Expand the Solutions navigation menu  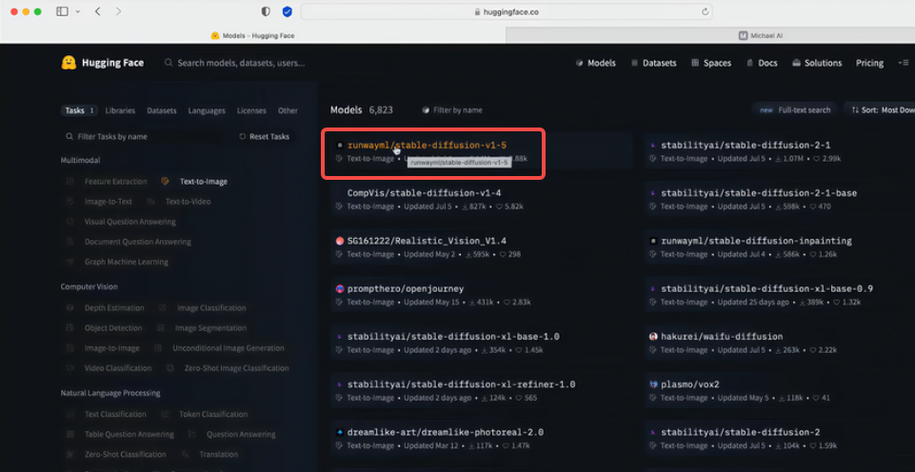pos(817,63)
